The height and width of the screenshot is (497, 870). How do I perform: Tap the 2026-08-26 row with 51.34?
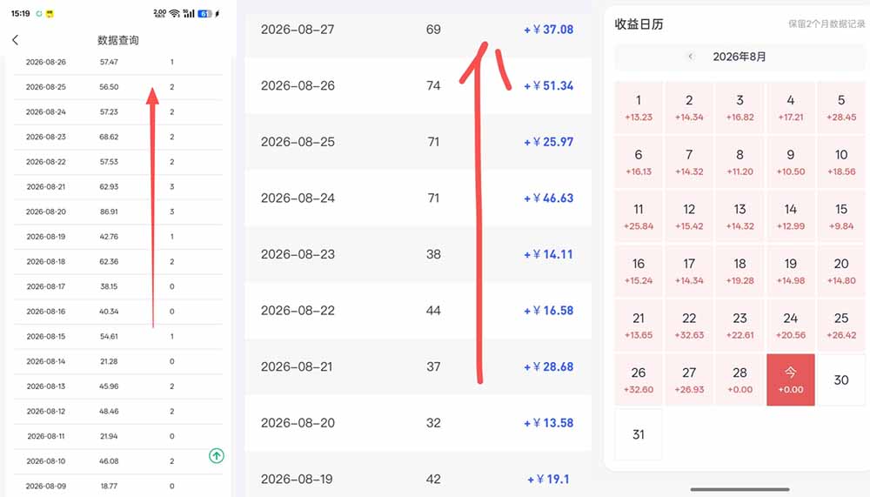click(418, 85)
